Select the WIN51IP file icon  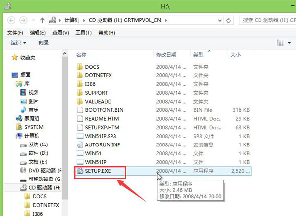coord(80,162)
